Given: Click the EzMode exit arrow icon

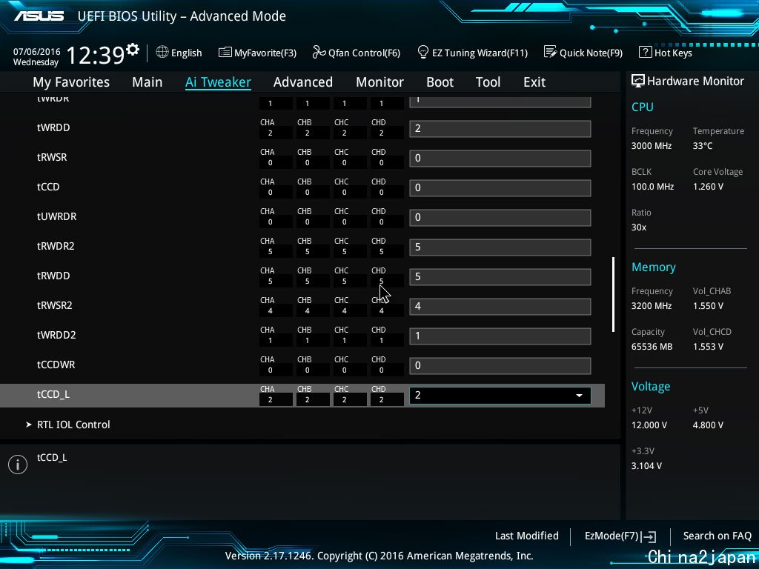Looking at the screenshot, I should tap(649, 536).
